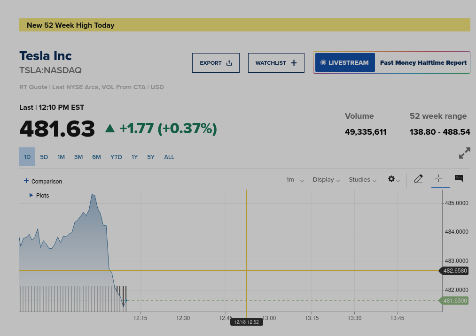The height and width of the screenshot is (336, 476).
Task: Toggle the crosshair tool
Action: point(438,178)
